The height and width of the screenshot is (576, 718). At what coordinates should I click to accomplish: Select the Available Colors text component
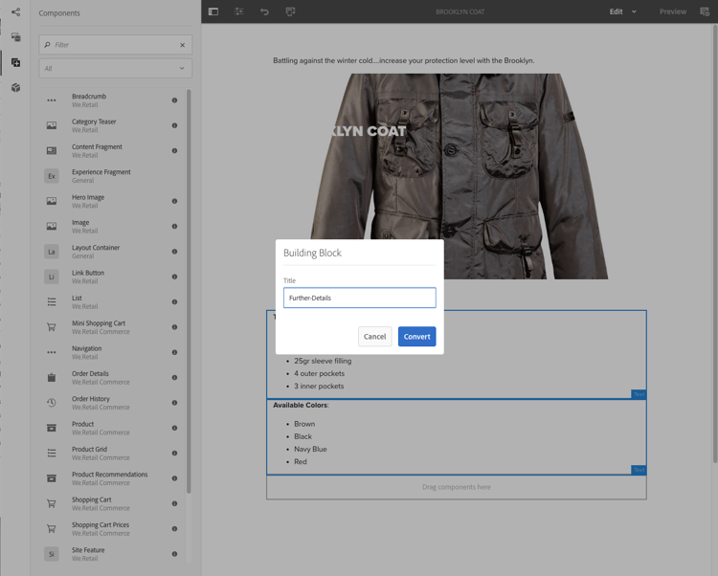coord(456,437)
